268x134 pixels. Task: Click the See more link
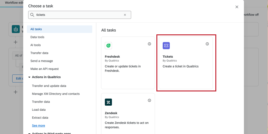(x=38, y=125)
